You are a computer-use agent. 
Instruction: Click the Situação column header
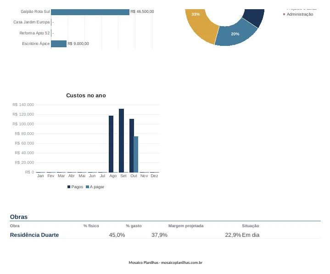(x=251, y=226)
